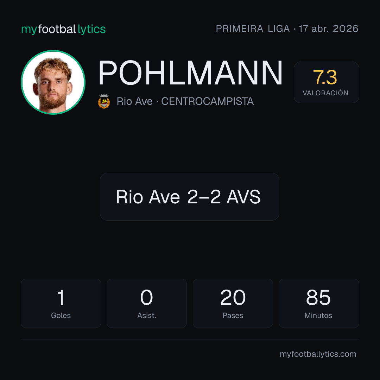Click the goal count number 1
380x380 pixels.
pyautogui.click(x=61, y=297)
